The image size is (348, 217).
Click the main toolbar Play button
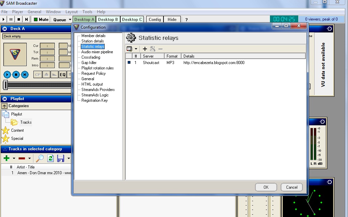[x=4, y=20]
